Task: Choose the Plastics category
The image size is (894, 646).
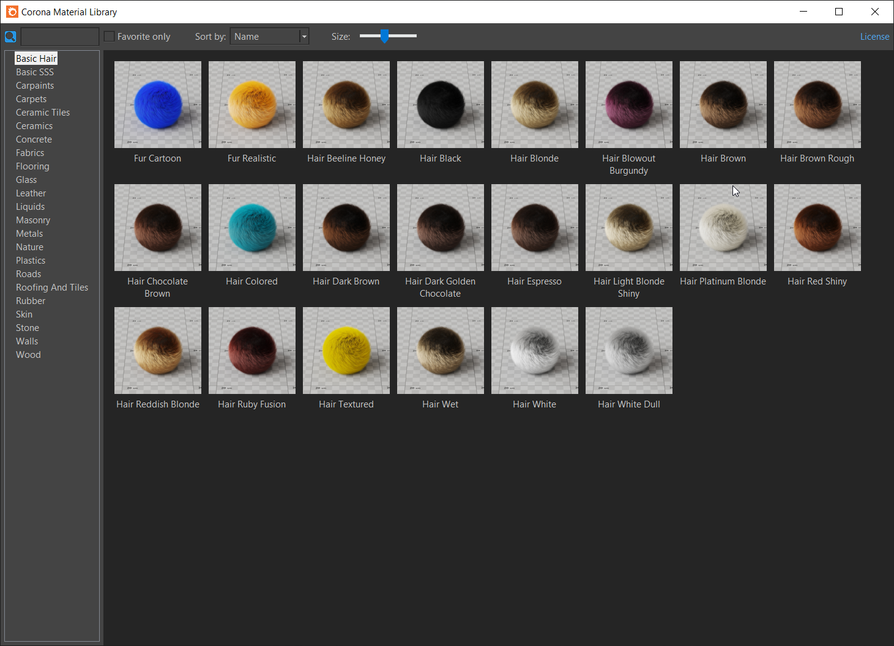Action: tap(31, 261)
